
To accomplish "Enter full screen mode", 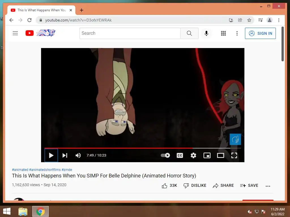I will point(234,155).
